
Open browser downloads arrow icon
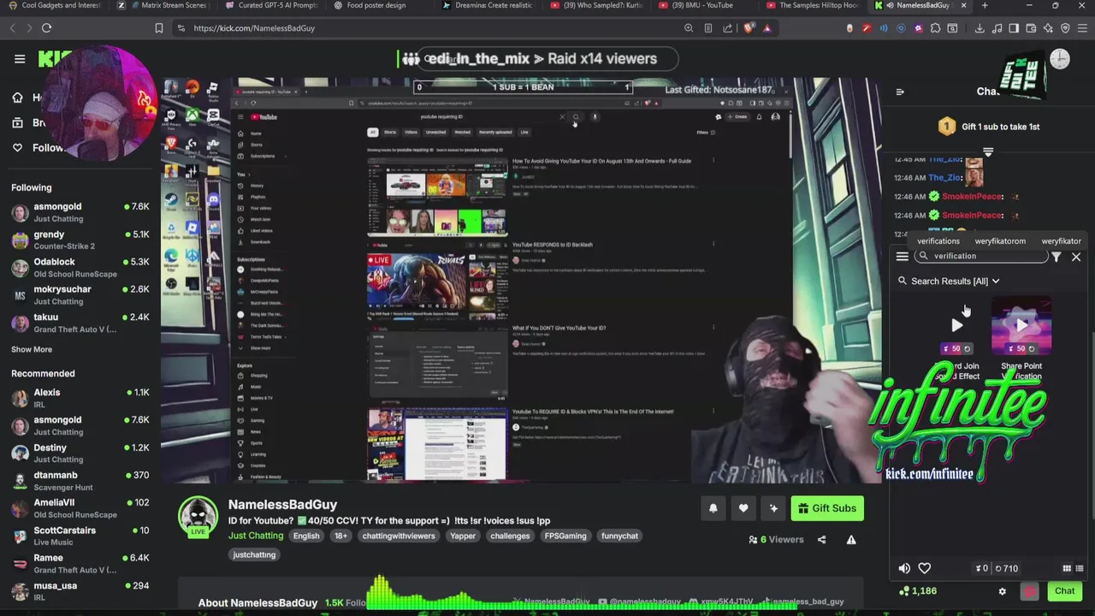(x=980, y=28)
